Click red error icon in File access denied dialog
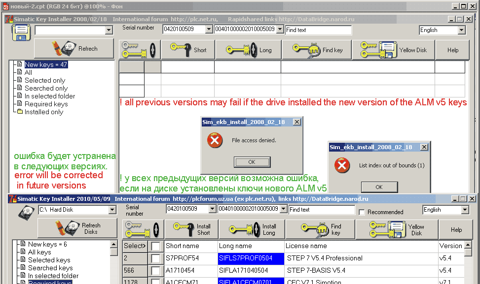This screenshot has width=480, height=284. click(x=215, y=140)
